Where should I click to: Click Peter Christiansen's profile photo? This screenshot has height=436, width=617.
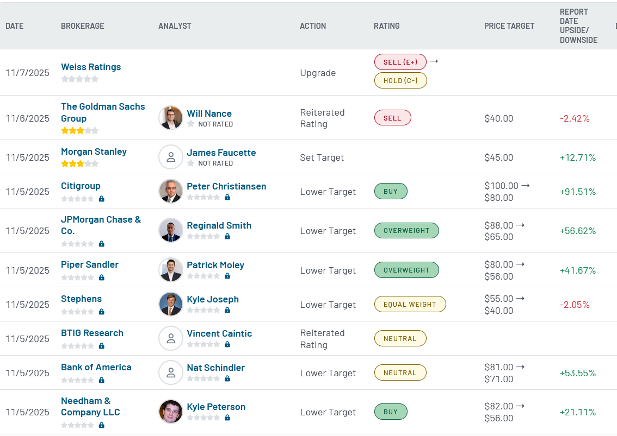click(x=171, y=191)
